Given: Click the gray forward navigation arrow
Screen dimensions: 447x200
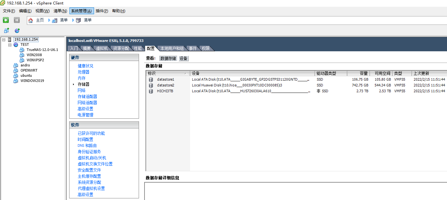Looking at the screenshot, I should pyautogui.click(x=17, y=20).
